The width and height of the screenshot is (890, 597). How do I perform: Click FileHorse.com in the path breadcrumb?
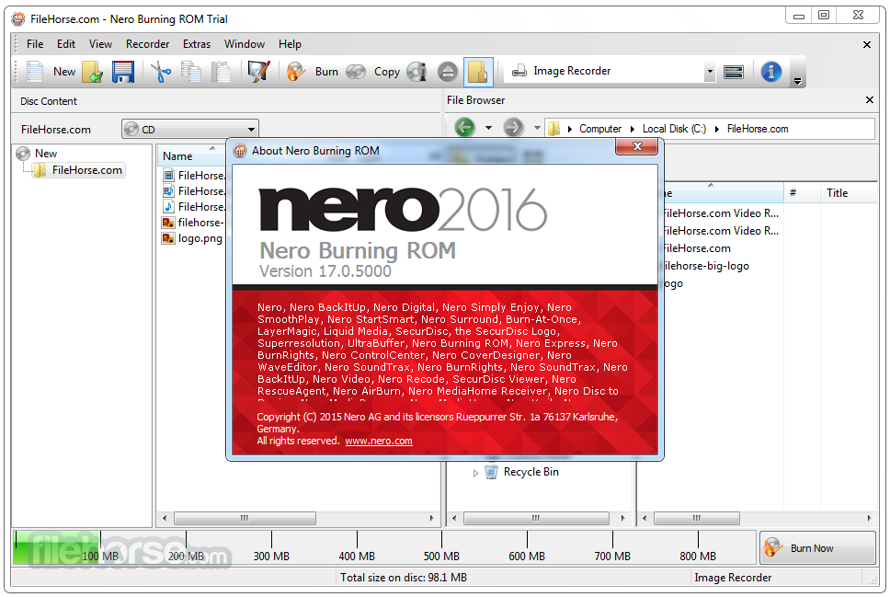pyautogui.click(x=758, y=129)
